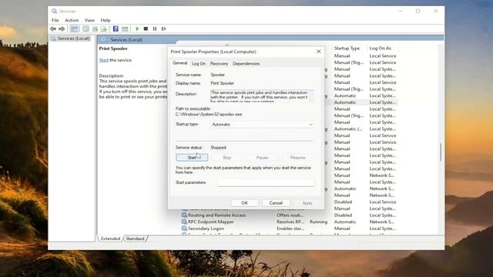Click the Log On As column header

pyautogui.click(x=380, y=48)
